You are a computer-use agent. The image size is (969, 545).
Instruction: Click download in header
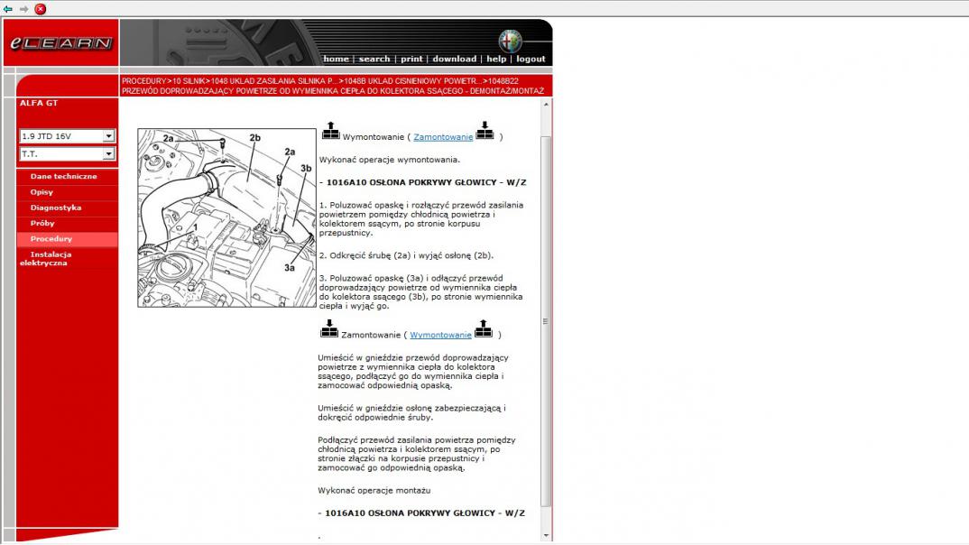pos(454,59)
